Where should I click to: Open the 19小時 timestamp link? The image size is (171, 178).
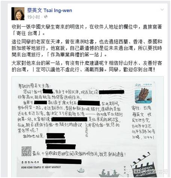[x=33, y=17]
